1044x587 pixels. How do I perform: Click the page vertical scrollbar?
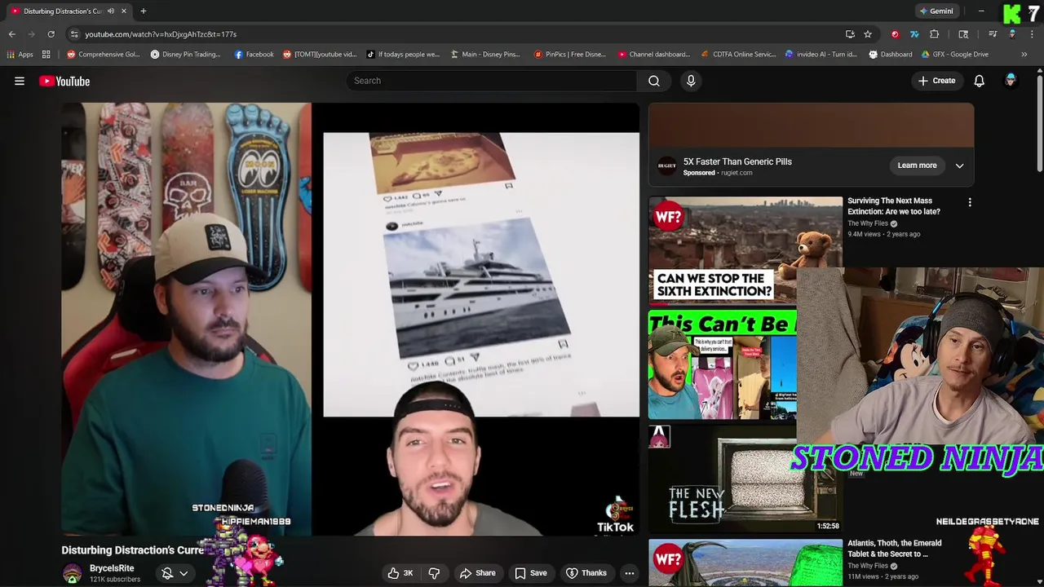coord(1040,122)
